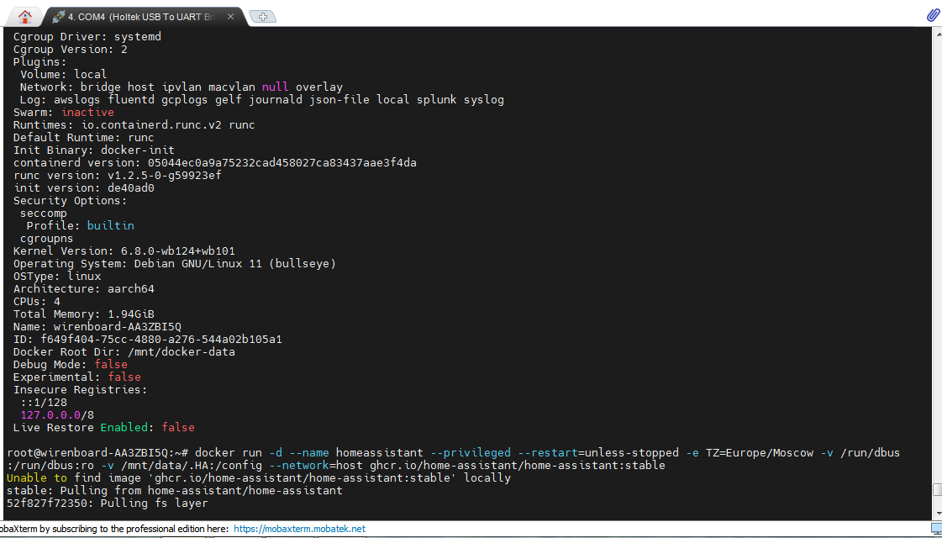Open a new tab with plus button
The image size is (942, 538).
point(262,17)
